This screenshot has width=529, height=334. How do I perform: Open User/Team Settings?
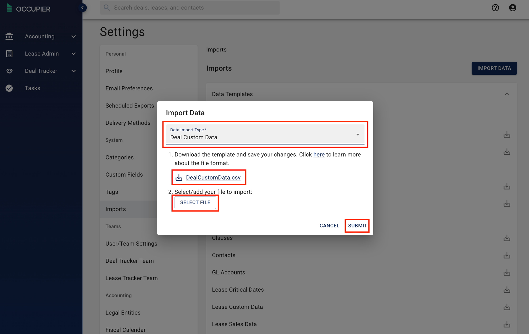(131, 244)
